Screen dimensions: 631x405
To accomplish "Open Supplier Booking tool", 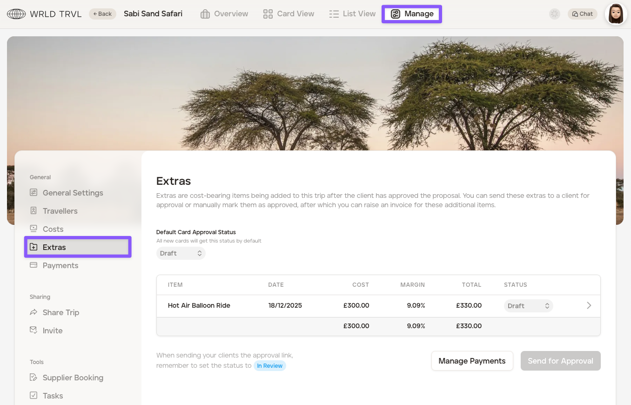I will [x=73, y=378].
